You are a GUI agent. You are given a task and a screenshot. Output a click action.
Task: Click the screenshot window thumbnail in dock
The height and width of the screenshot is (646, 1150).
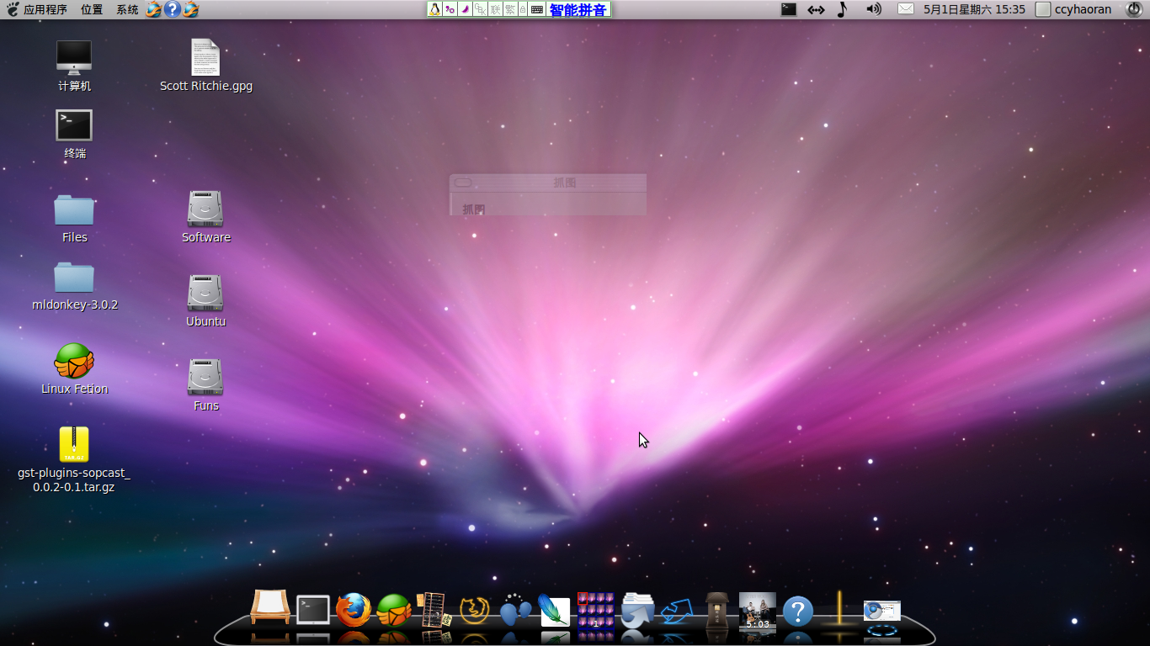[x=881, y=612]
